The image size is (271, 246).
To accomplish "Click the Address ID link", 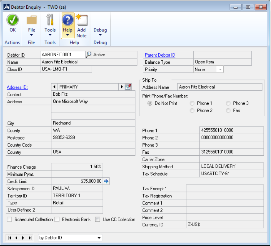I will click(x=17, y=87).
